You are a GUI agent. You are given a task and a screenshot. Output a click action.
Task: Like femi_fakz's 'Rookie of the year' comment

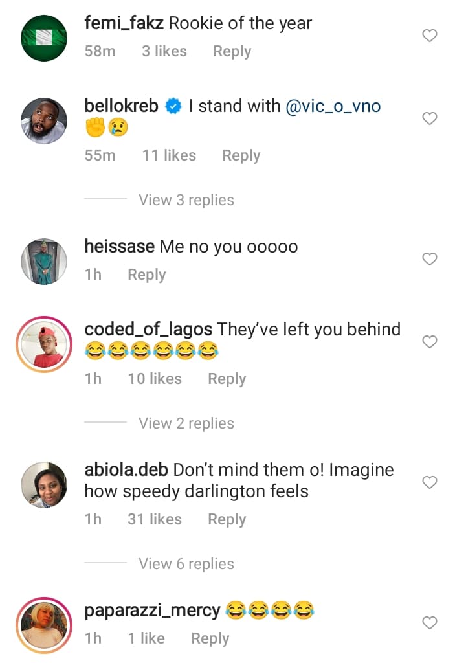point(430,36)
